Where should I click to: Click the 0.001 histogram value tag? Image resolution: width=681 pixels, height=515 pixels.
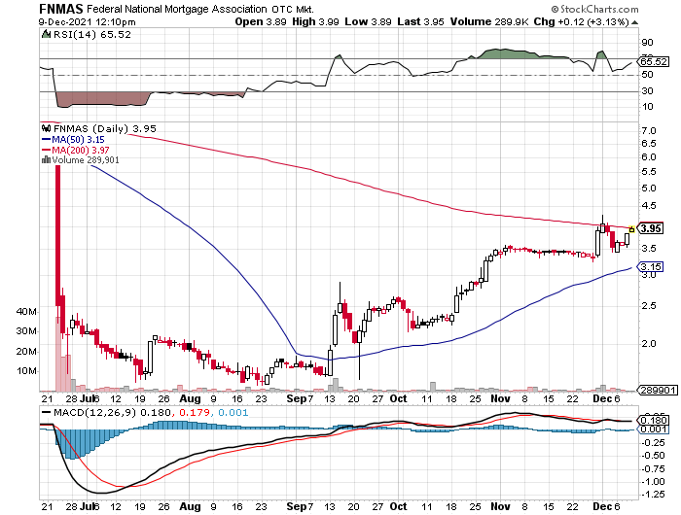[653, 429]
